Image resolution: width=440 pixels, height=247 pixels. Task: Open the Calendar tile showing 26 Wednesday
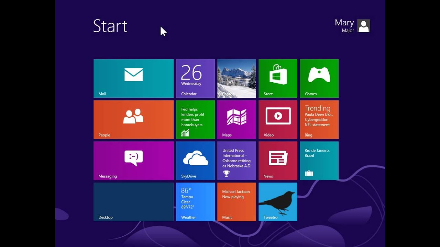pyautogui.click(x=195, y=78)
